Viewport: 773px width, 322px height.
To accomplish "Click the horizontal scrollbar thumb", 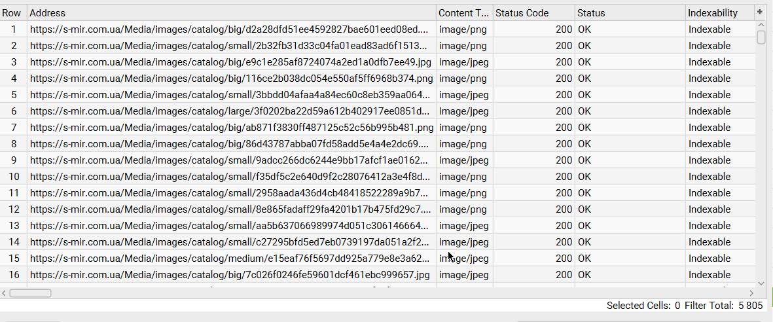I will pyautogui.click(x=30, y=293).
